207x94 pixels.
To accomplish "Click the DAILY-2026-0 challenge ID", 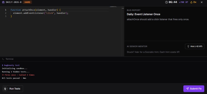I will click(14, 2).
